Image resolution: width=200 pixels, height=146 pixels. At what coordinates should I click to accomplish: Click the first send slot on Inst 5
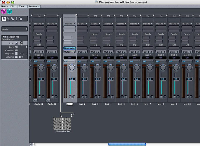tap(120, 38)
